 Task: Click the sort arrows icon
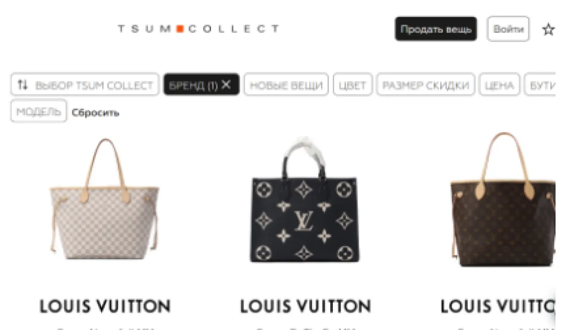[22, 85]
